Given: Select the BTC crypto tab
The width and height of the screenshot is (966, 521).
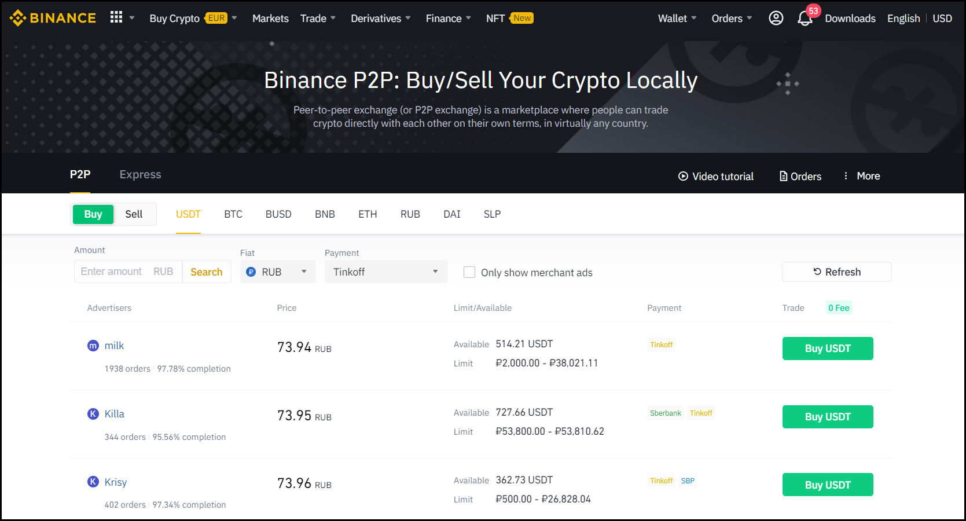Looking at the screenshot, I should [x=233, y=214].
